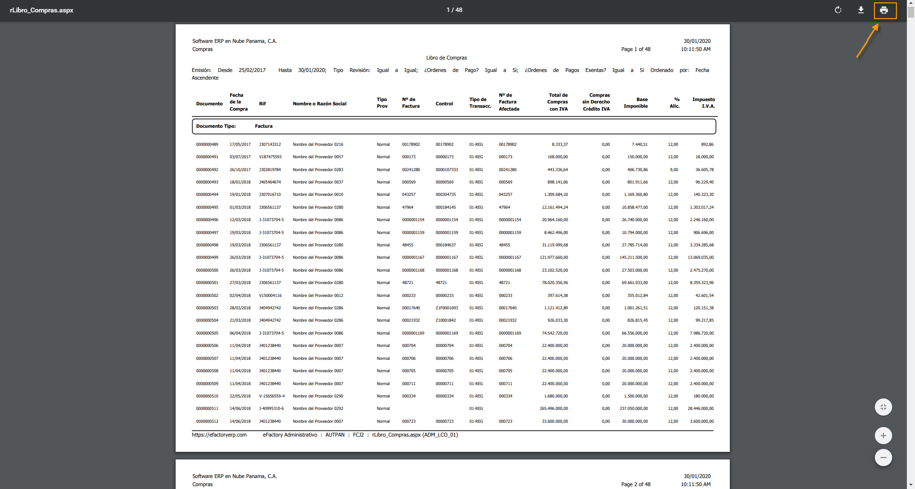Click the scrollbar up arrow

pyautogui.click(x=911, y=3)
